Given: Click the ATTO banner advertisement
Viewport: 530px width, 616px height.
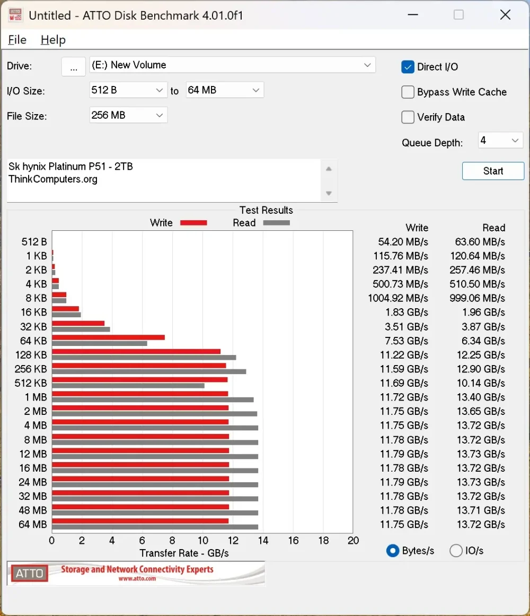Looking at the screenshot, I should tap(136, 573).
